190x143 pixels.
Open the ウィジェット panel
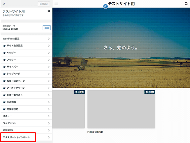26,123
